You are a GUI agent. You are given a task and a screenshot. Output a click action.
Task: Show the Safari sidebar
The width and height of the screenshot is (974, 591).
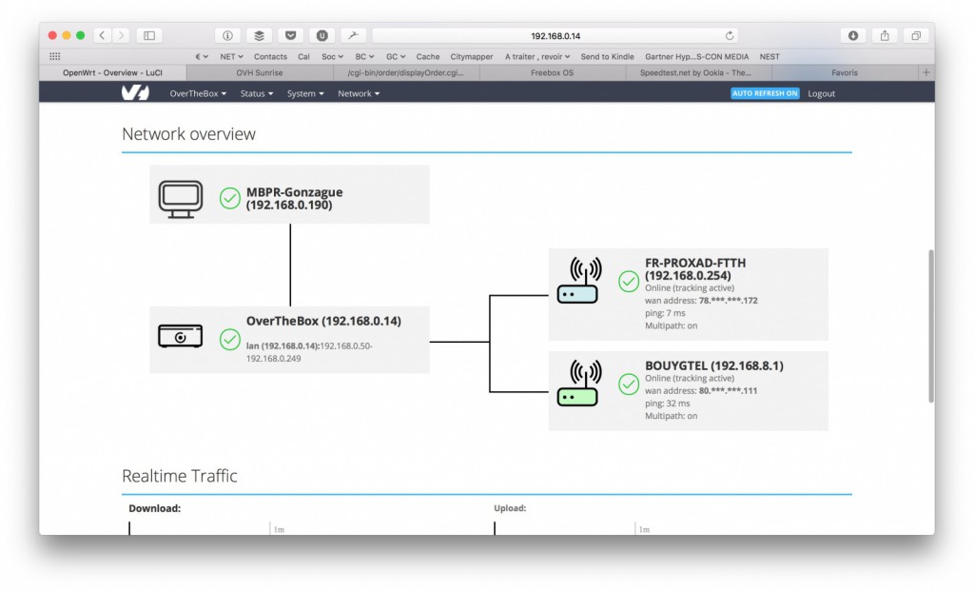coord(149,35)
